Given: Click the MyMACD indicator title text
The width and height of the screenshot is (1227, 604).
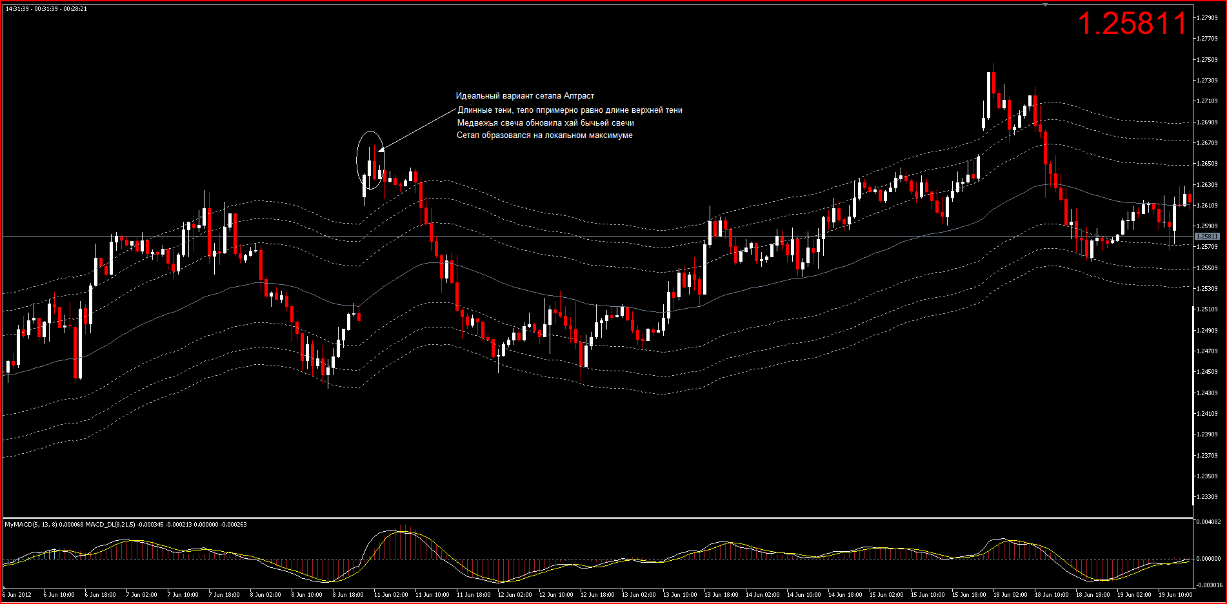Looking at the screenshot, I should pyautogui.click(x=126, y=525).
